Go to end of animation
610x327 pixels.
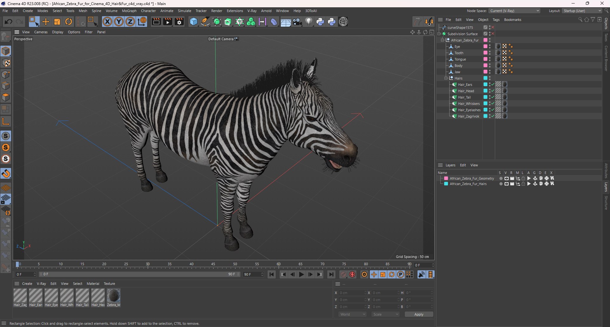331,274
